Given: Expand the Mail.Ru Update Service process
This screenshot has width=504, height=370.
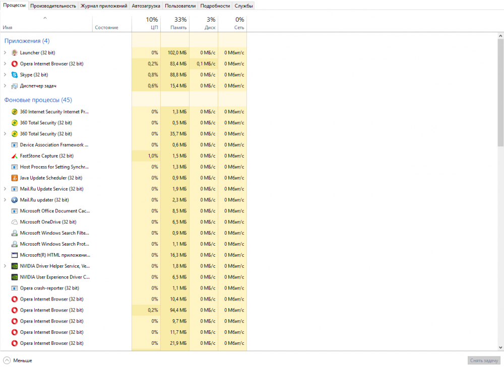Looking at the screenshot, I should click(5, 189).
